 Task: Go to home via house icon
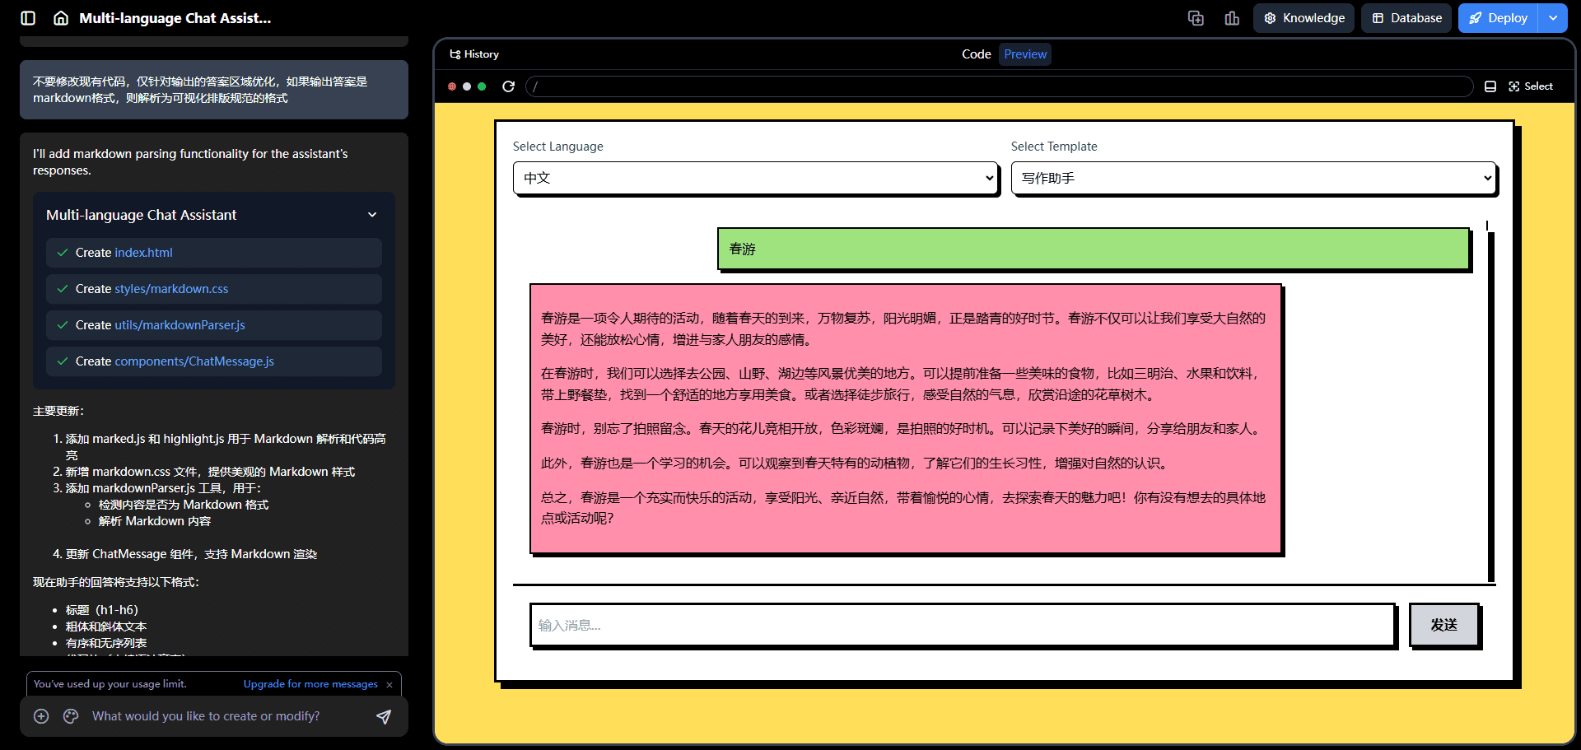point(61,18)
